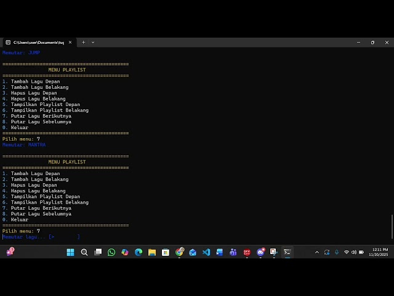The width and height of the screenshot is (394, 296).
Task: Click '3. Hapus Lagu Depan' in lower menu
Action: (x=30, y=185)
